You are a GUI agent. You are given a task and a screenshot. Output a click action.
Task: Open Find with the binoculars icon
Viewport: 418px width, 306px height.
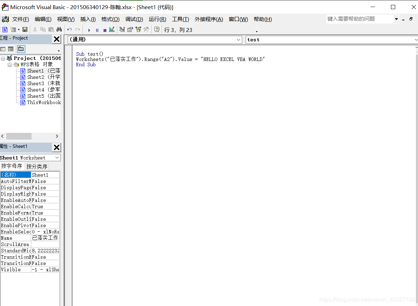click(x=59, y=29)
